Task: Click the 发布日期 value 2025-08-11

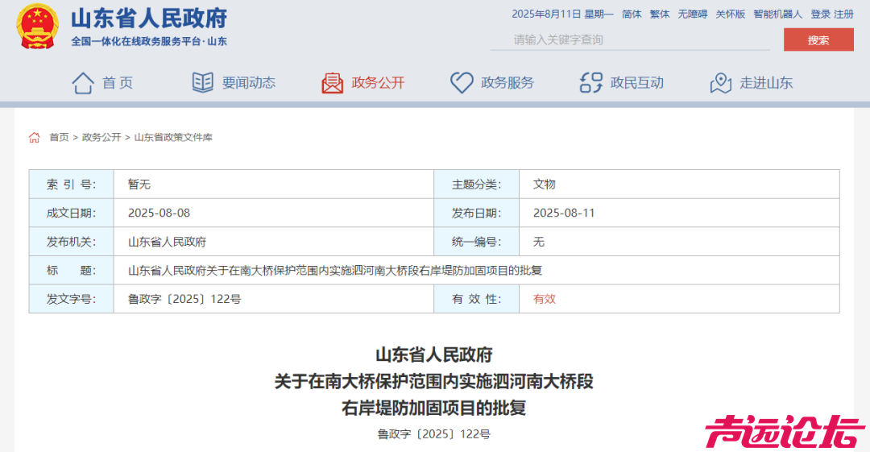Action: [x=564, y=214]
